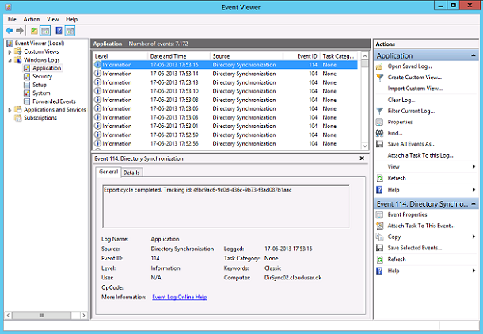Open the Help menu in the menu bar
This screenshot has width=483, height=334.
(71, 20)
